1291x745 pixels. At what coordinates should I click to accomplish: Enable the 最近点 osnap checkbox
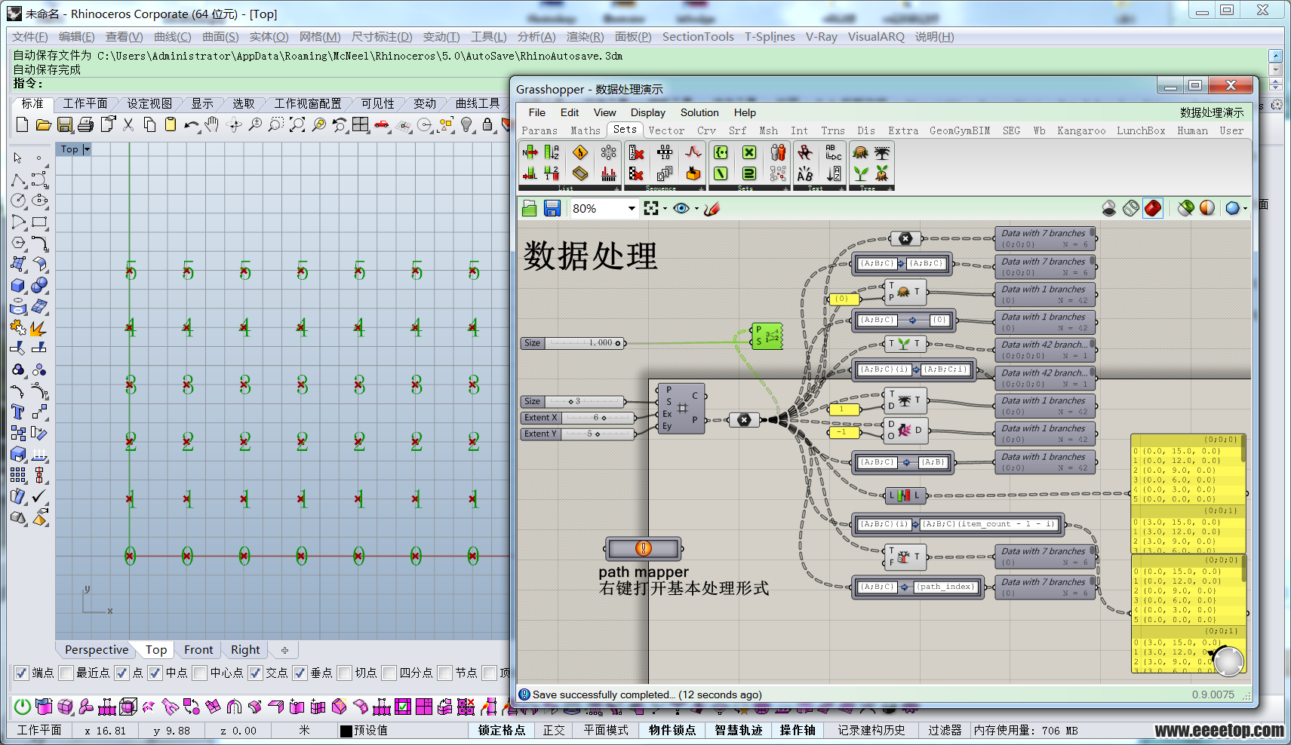66,673
